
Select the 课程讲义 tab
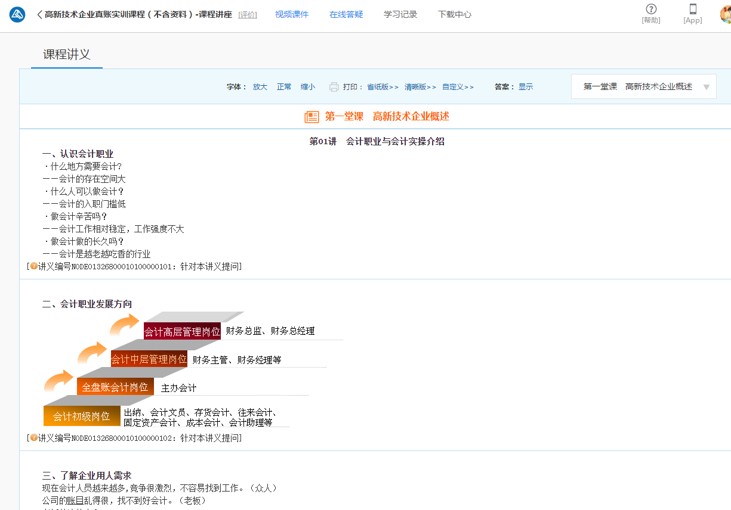[67, 54]
